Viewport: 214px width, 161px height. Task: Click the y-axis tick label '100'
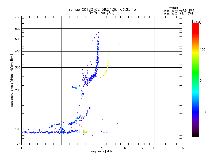pos(18,129)
